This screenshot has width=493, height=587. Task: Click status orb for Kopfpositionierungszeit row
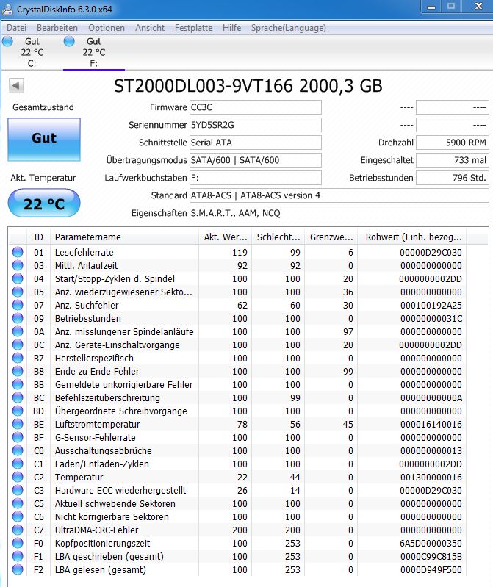[18, 543]
